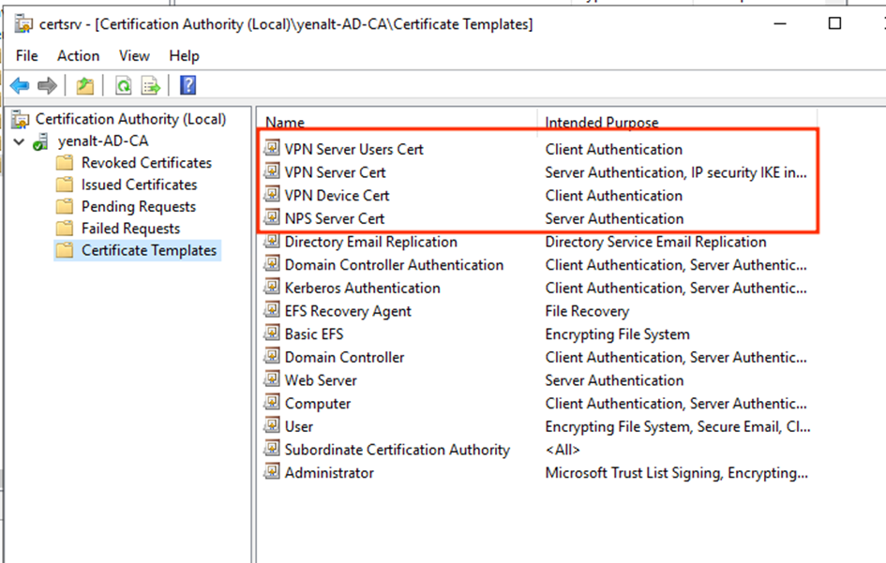Sort by the Name column header
This screenshot has height=563, width=886.
click(285, 122)
